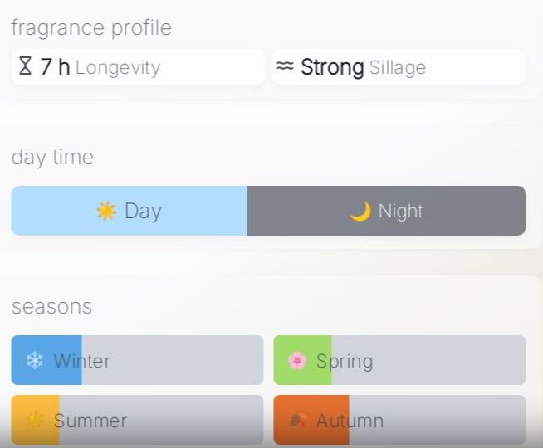Click the fragrance profile heading
Image resolution: width=543 pixels, height=448 pixels.
pyautogui.click(x=91, y=27)
